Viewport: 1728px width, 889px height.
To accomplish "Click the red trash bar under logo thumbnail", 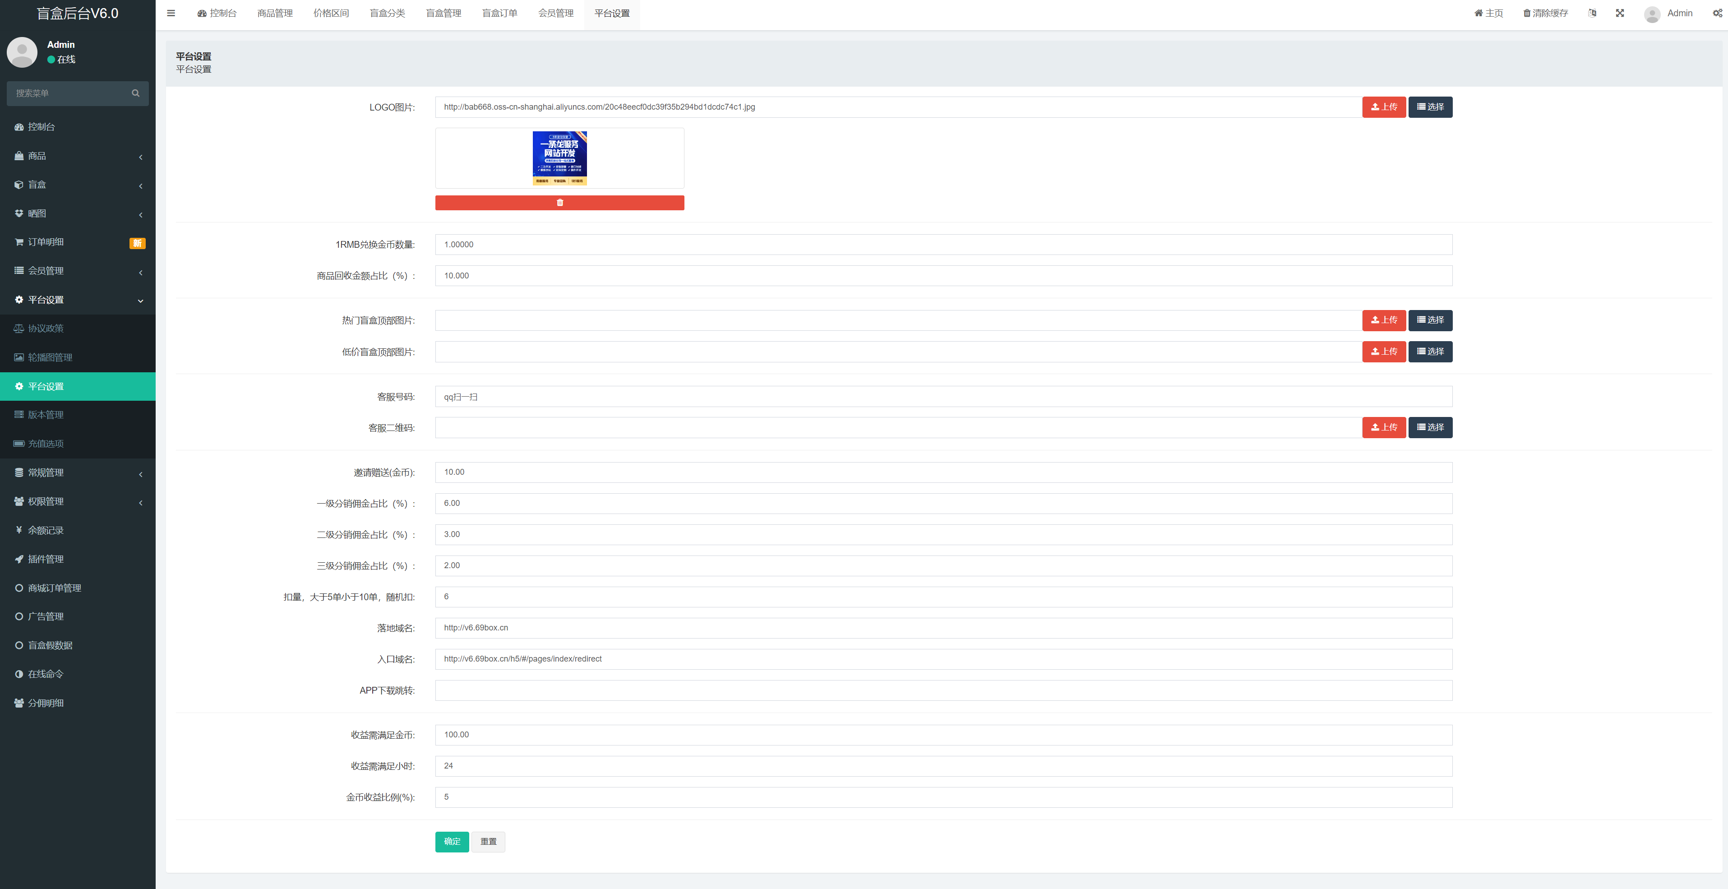I will (559, 203).
